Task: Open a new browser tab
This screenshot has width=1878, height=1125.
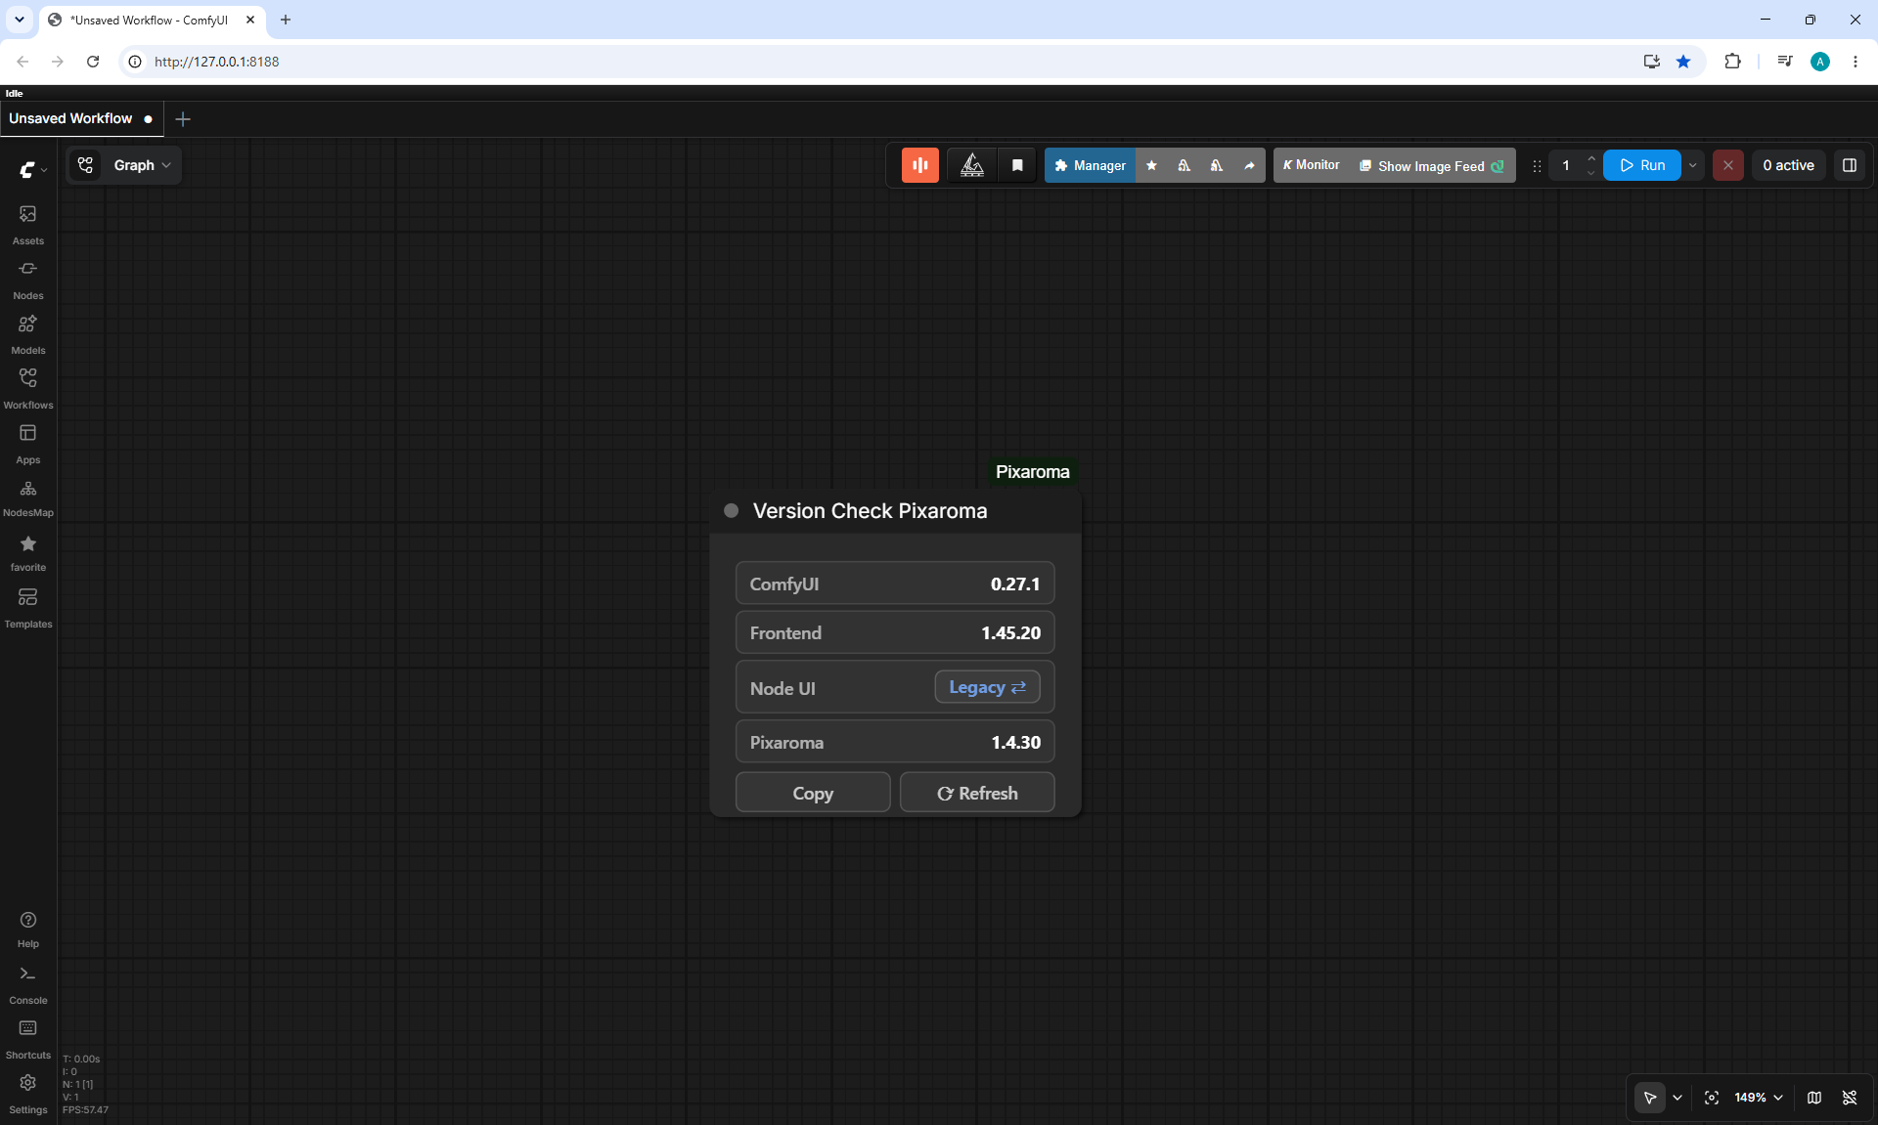Action: pyautogui.click(x=286, y=20)
